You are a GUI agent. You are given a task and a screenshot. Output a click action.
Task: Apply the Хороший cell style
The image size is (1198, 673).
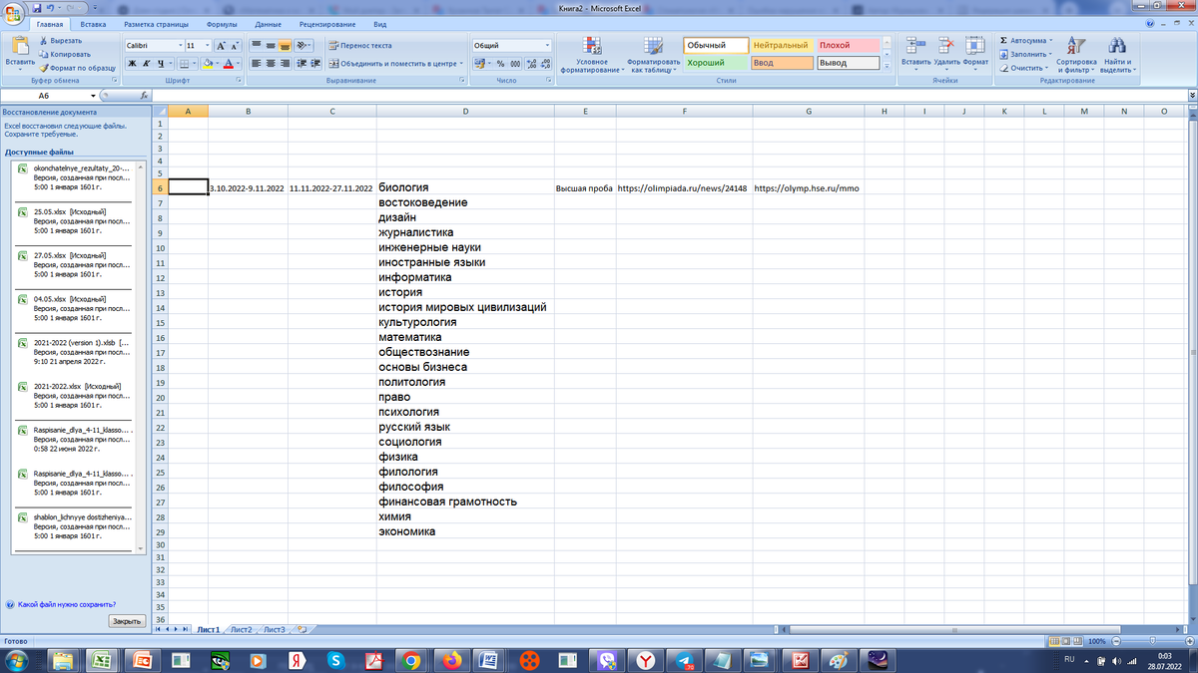coord(716,63)
